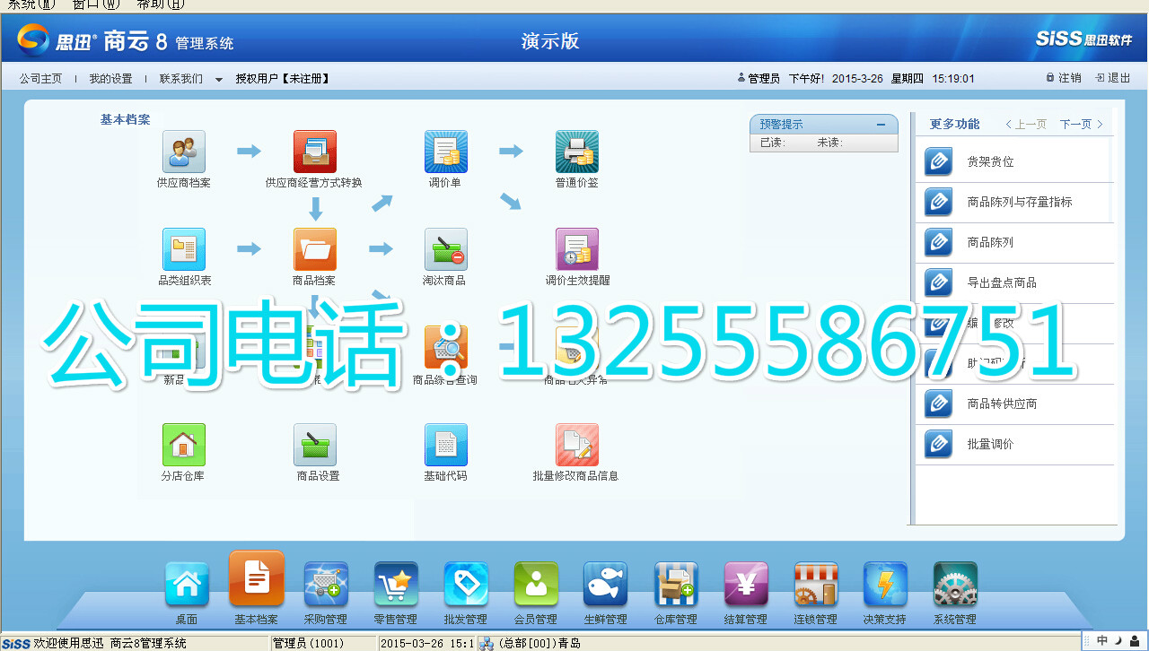The height and width of the screenshot is (651, 1149).
Task: Click the SiSS 思迅软件 logo top right
Action: coord(1083,39)
